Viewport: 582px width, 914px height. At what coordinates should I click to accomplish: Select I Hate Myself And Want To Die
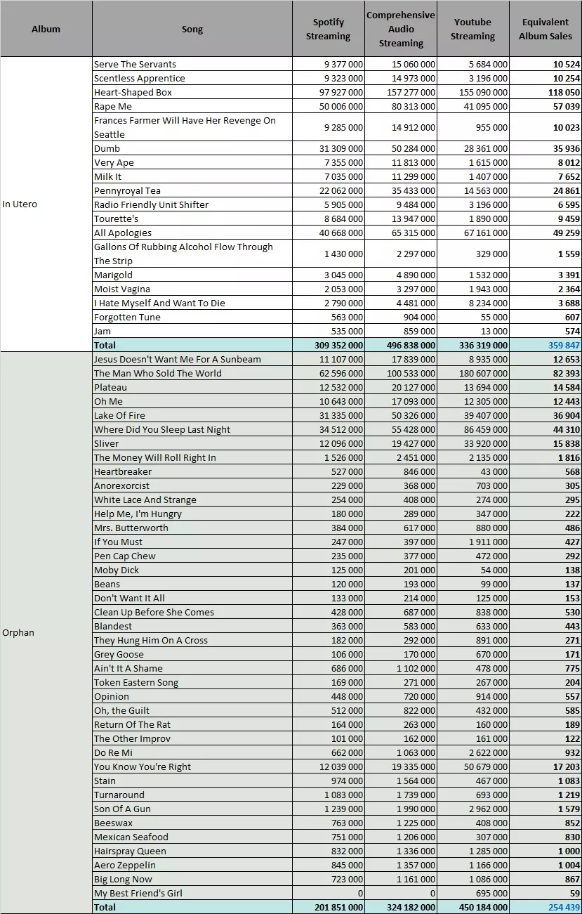point(192,303)
